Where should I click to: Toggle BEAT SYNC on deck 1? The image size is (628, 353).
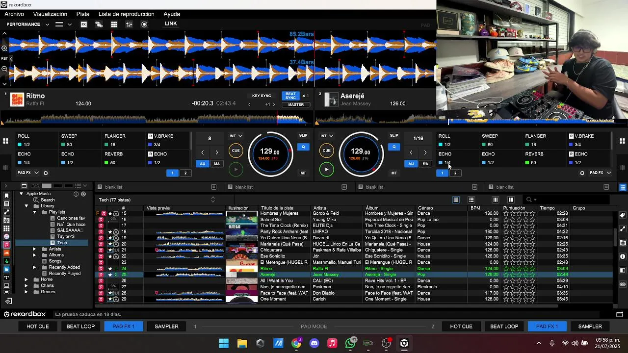click(x=290, y=96)
